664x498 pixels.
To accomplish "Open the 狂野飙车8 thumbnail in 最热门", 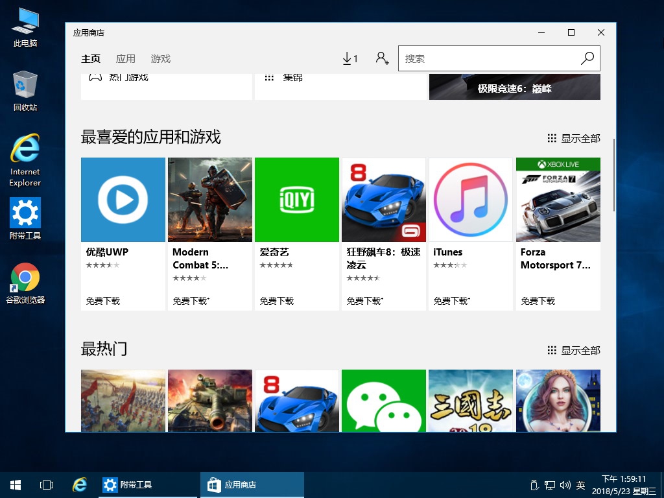I will pyautogui.click(x=297, y=401).
